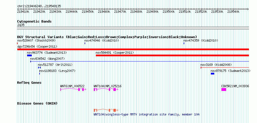Open the dgv7296n54 (Cooper2011) label

click(37, 47)
